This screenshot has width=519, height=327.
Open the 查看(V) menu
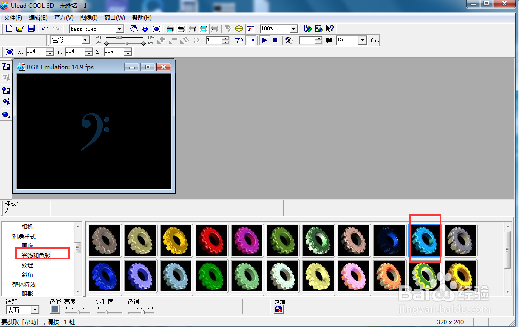pos(64,18)
